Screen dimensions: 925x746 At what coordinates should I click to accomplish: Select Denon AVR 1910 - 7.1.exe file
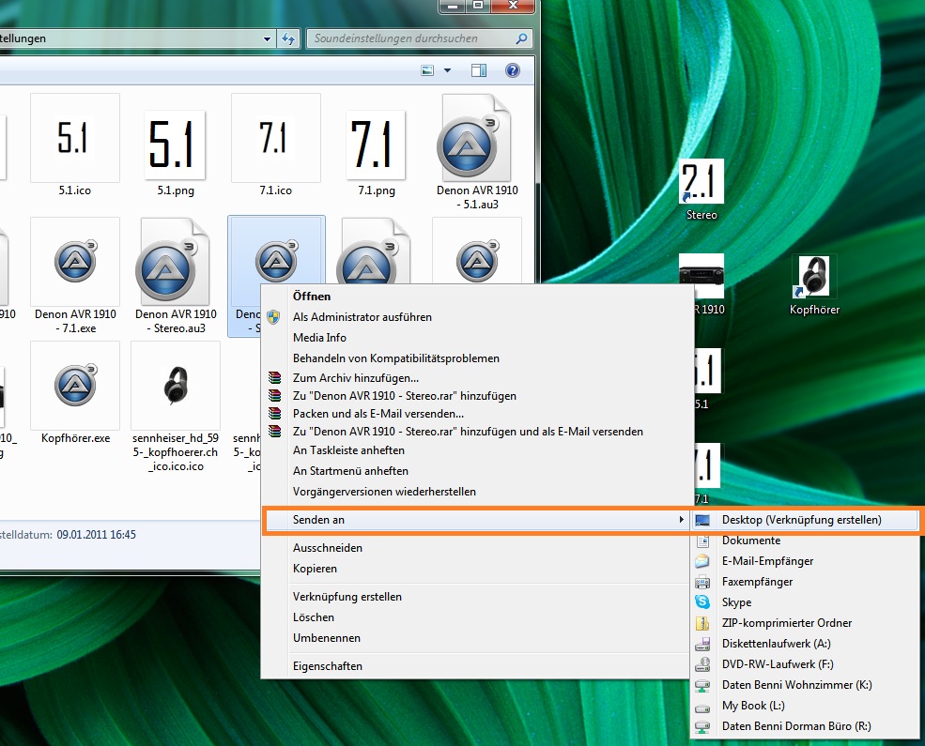tap(75, 276)
